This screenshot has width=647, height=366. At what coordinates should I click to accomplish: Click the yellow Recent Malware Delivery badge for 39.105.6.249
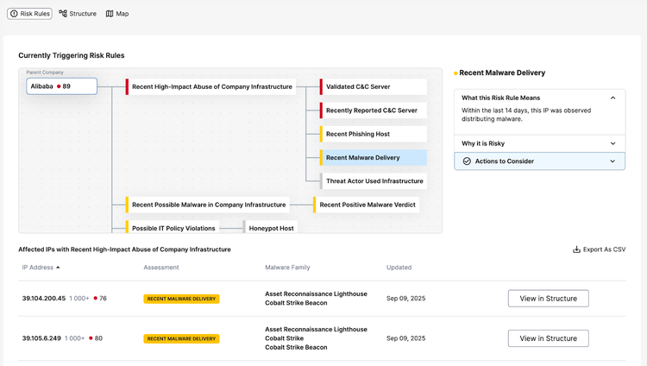pyautogui.click(x=181, y=338)
